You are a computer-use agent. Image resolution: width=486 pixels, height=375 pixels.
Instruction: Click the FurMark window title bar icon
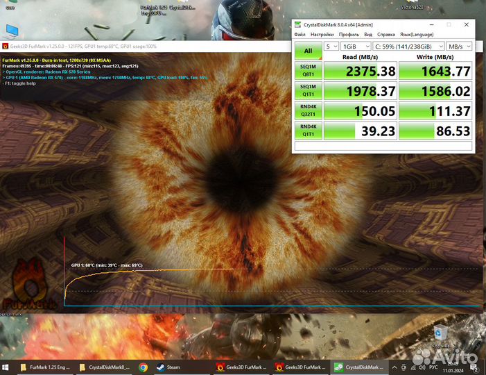click(5, 47)
